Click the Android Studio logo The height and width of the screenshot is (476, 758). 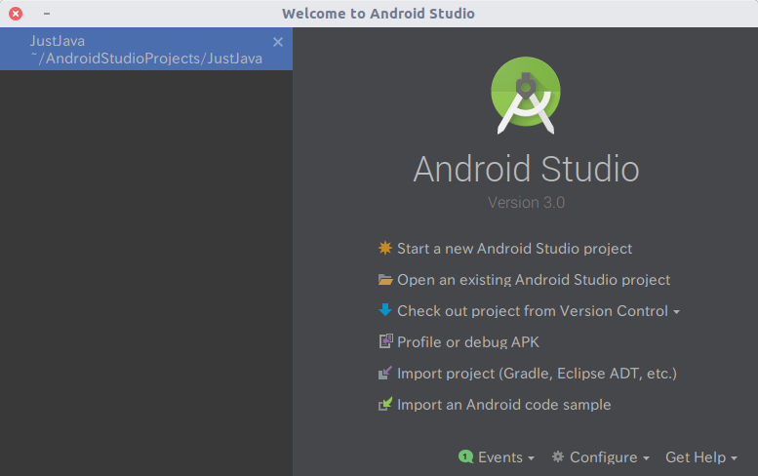click(x=526, y=96)
